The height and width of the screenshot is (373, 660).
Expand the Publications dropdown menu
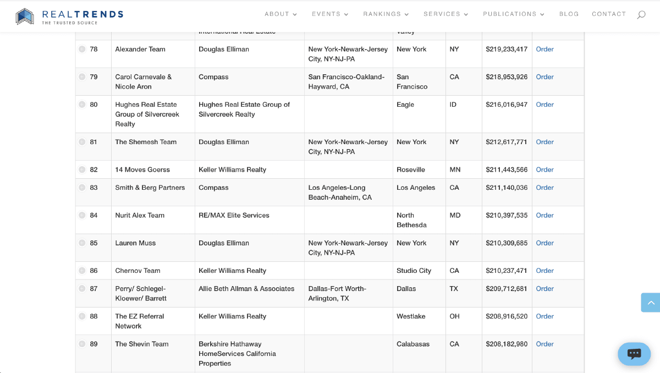(514, 14)
